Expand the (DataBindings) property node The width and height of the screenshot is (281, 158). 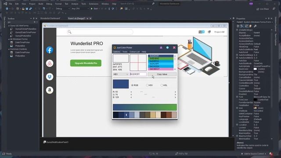click(x=237, y=30)
